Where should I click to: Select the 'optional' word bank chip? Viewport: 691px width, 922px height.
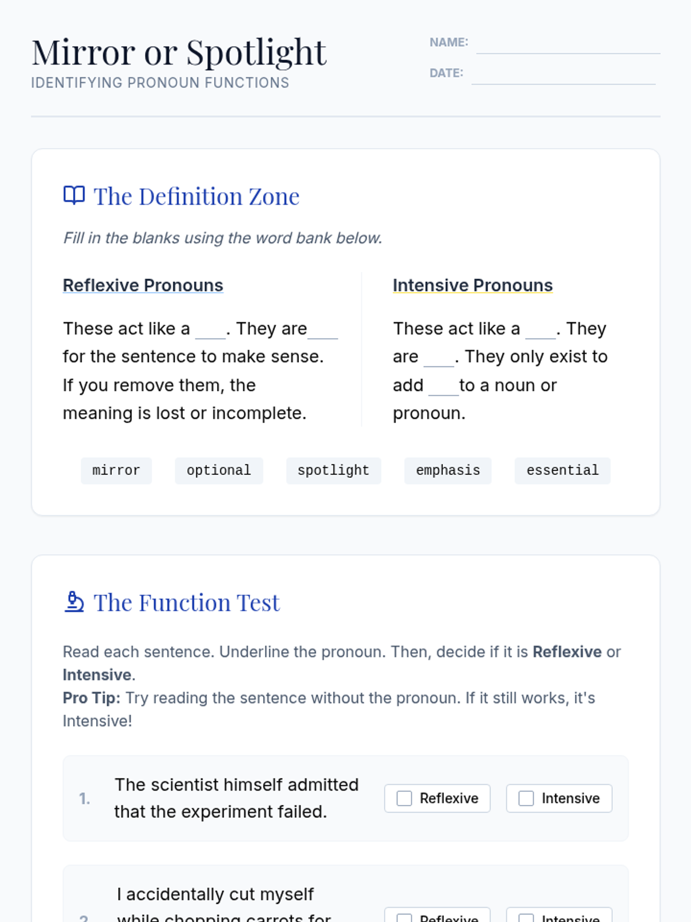(219, 471)
